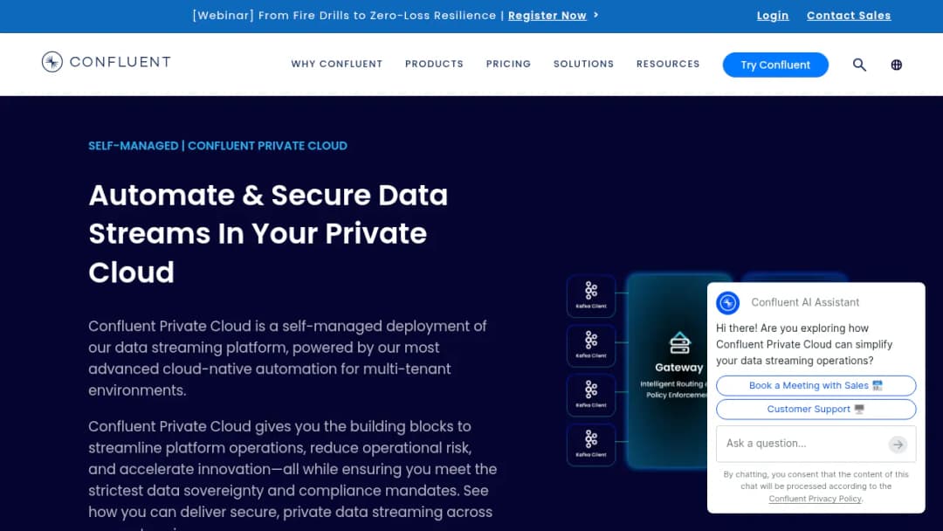Image resolution: width=943 pixels, height=531 pixels.
Task: Click the Self-Managed | Confluent Private Cloud label
Action: [x=217, y=146]
